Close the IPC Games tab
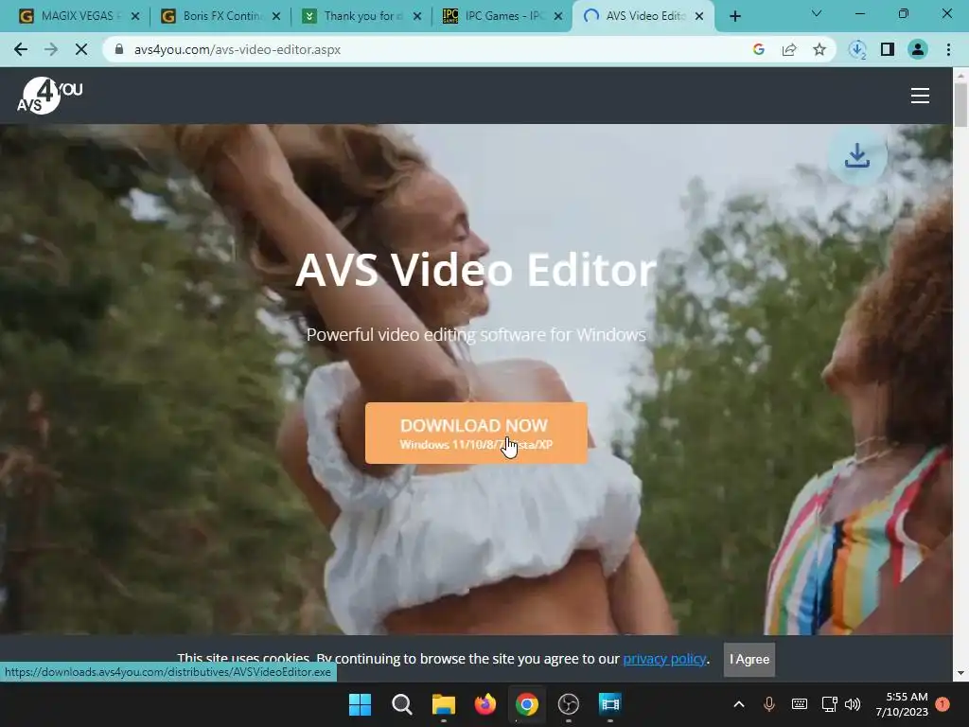This screenshot has height=727, width=969. point(558,16)
